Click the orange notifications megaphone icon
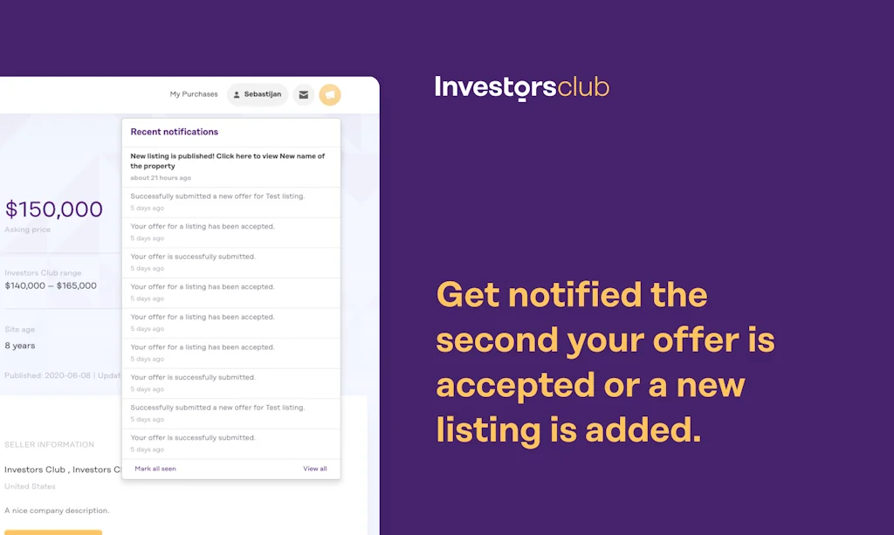 [330, 94]
